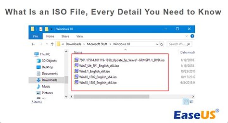Open the recent locations dropdown arrow
The image size is (228, 123).
pos(47,44)
